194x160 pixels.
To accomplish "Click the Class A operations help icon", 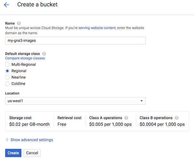I will coord(126,118).
